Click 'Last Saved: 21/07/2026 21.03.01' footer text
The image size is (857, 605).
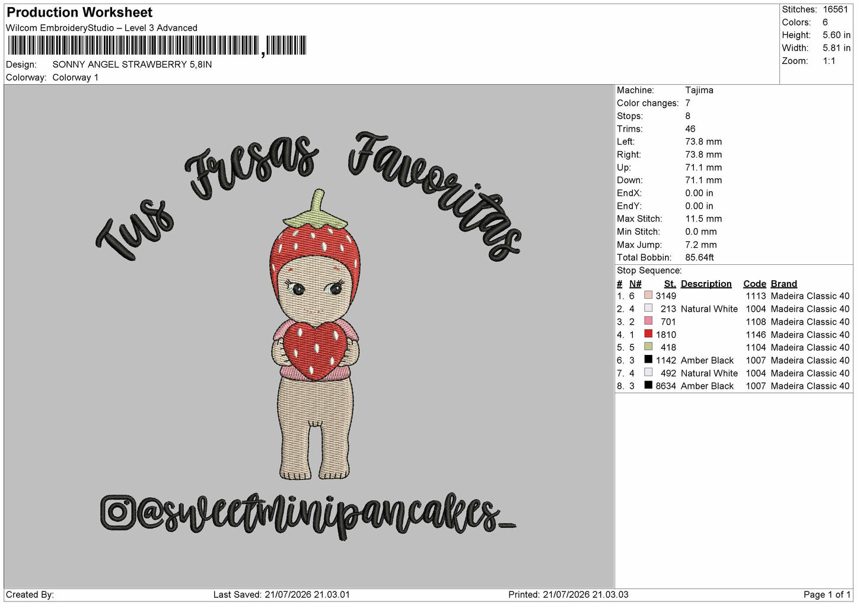point(282,595)
